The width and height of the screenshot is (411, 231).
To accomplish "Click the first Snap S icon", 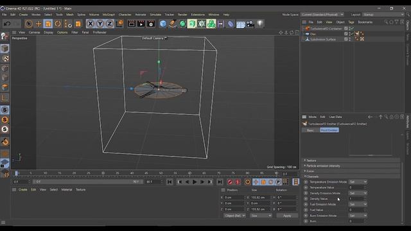I will point(5,110).
